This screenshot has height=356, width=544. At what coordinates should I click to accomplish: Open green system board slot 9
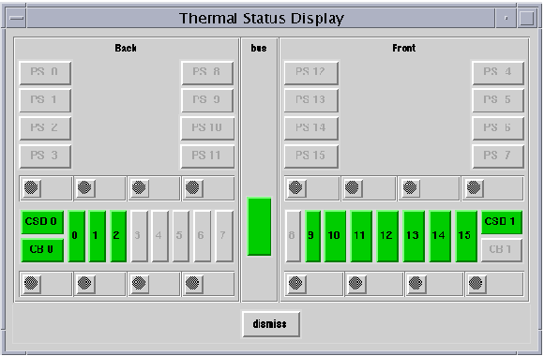313,236
